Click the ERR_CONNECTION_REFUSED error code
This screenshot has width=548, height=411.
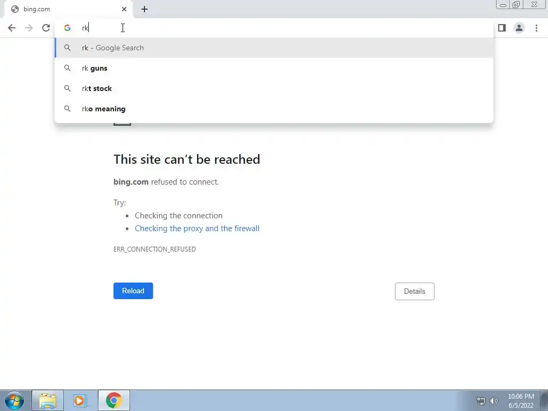[155, 249]
